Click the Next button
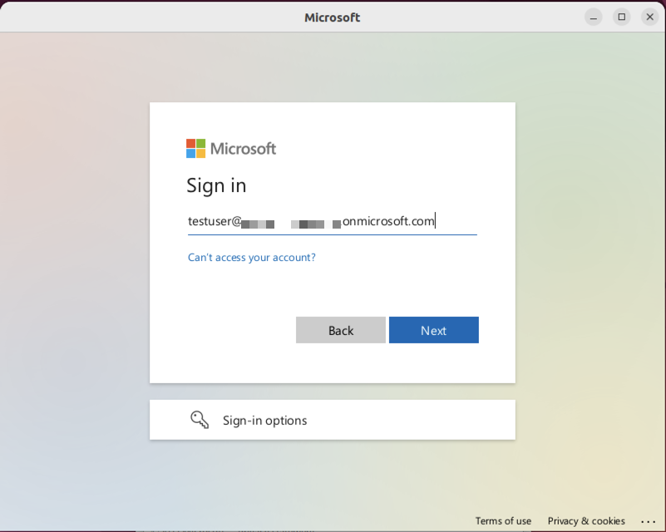The image size is (666, 532). point(433,330)
